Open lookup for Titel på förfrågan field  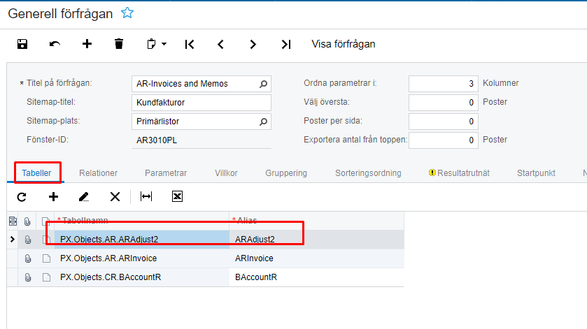click(264, 84)
